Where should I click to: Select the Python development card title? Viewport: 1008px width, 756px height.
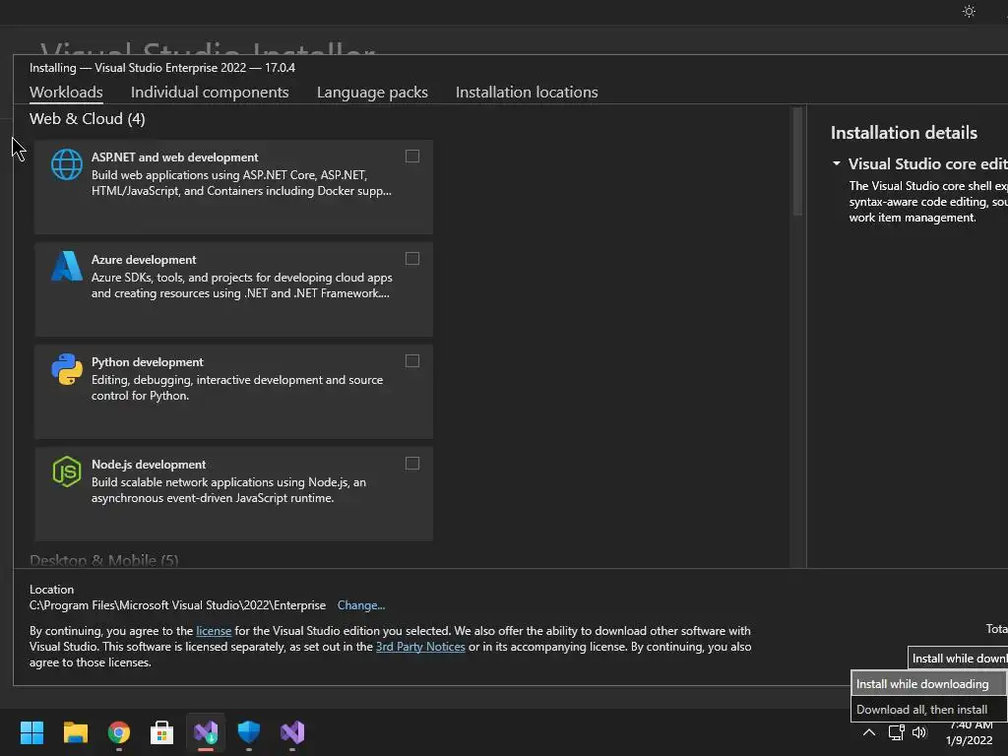pyautogui.click(x=148, y=362)
